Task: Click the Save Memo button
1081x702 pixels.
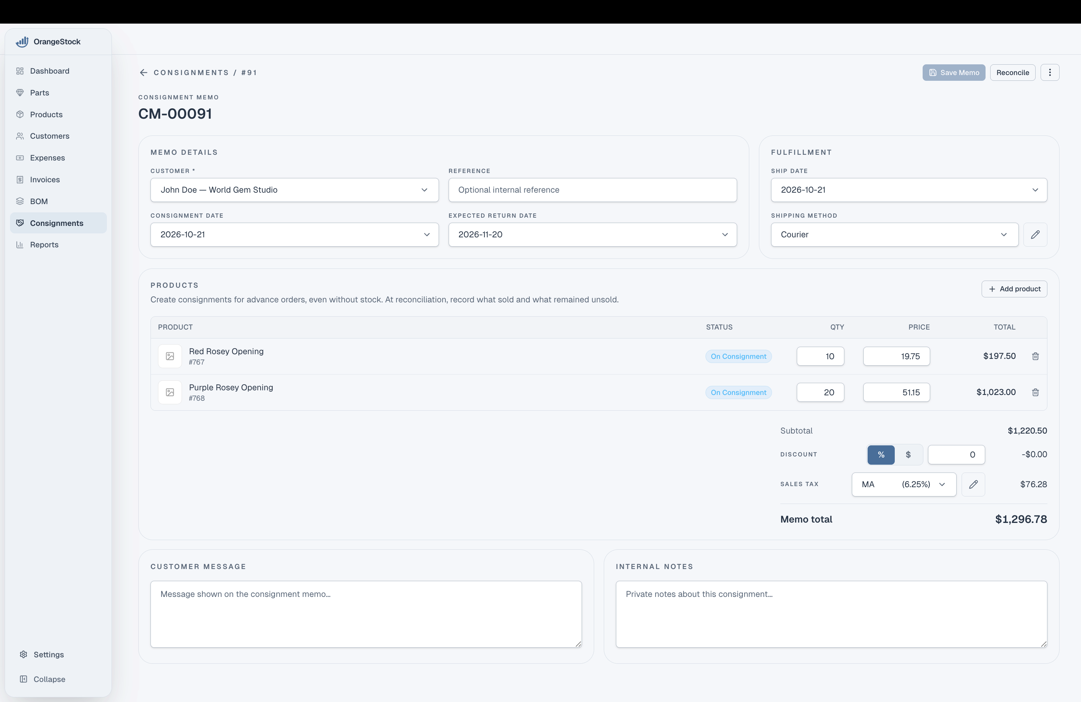Action: coord(953,73)
